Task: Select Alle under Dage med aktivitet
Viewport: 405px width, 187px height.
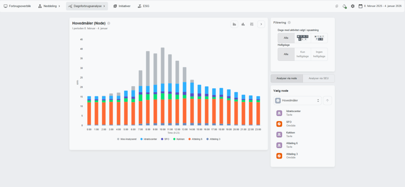Action: click(286, 38)
